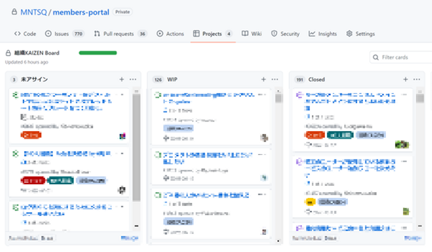The image size is (432, 252).
Task: Click the WIP column scrollbar thumb
Action: (x=278, y=98)
